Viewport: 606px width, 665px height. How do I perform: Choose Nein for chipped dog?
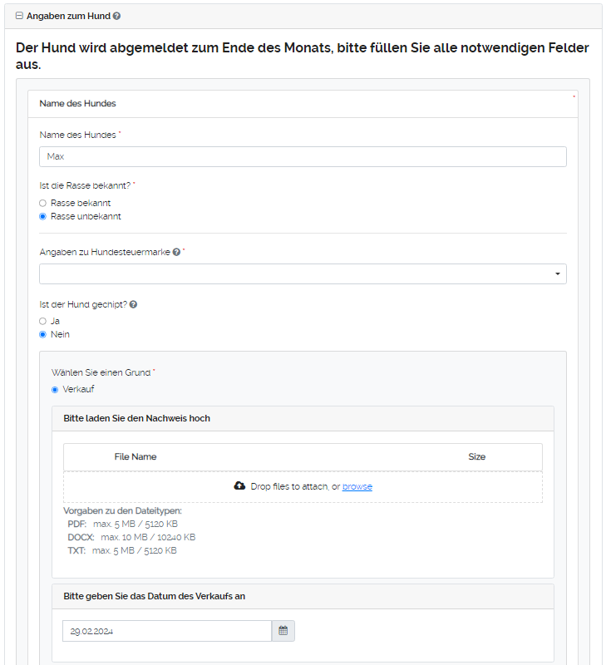click(x=43, y=334)
